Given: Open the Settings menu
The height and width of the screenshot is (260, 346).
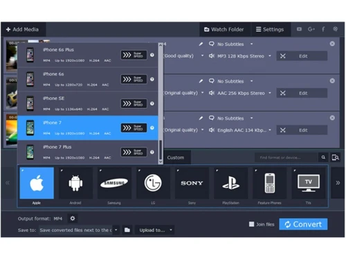Looking at the screenshot, I should (270, 29).
